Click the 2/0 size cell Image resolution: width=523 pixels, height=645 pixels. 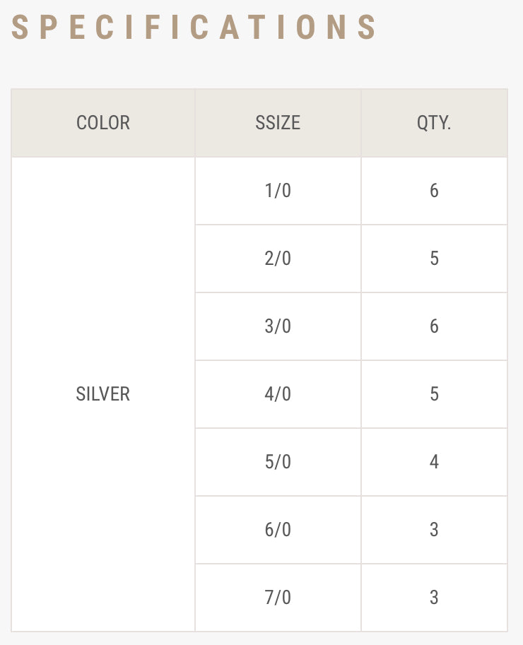(278, 259)
